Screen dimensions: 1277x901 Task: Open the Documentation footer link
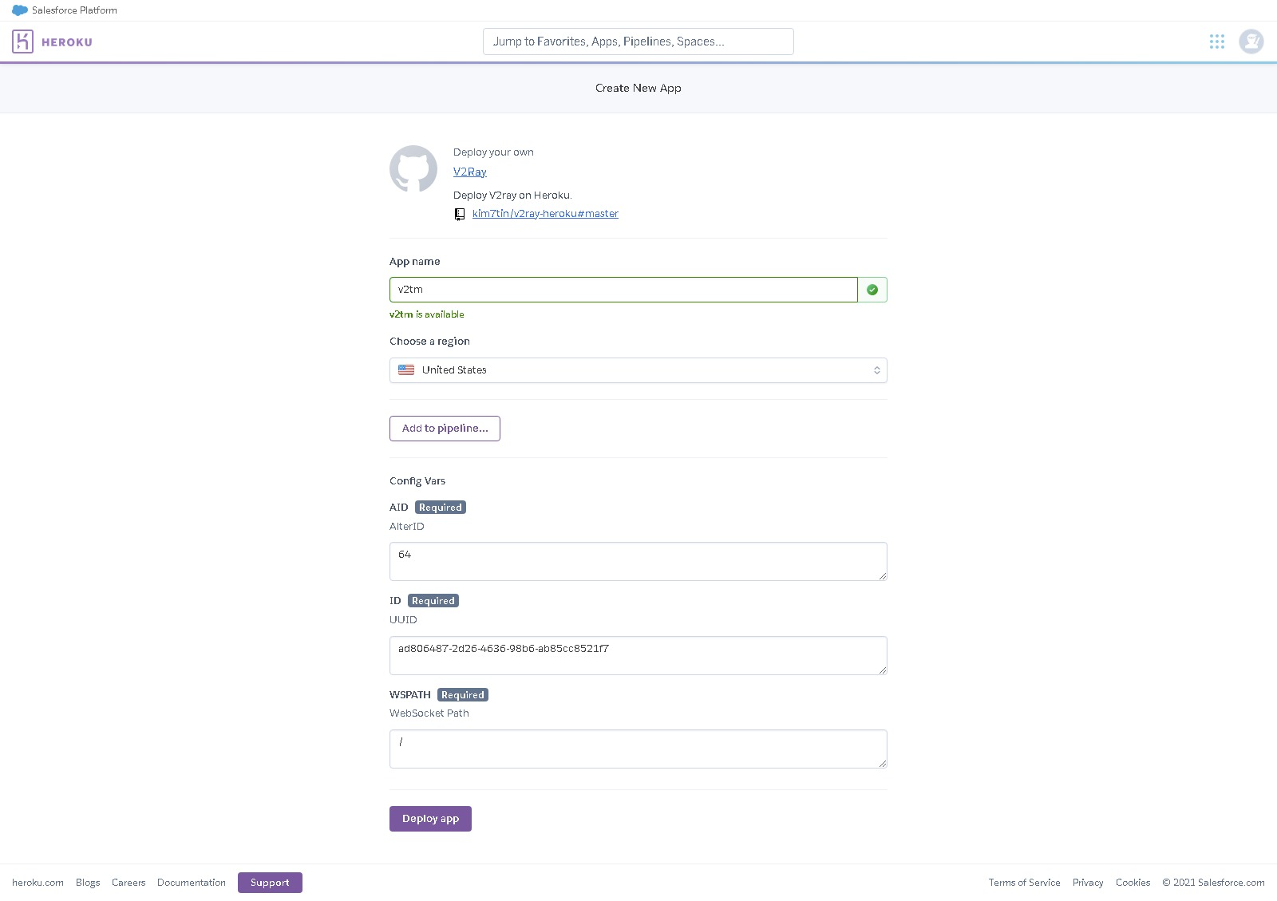coord(192,883)
